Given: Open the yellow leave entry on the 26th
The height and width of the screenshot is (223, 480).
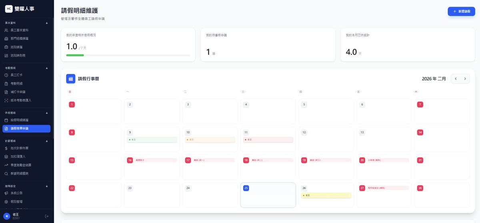Looking at the screenshot, I should coord(326,195).
